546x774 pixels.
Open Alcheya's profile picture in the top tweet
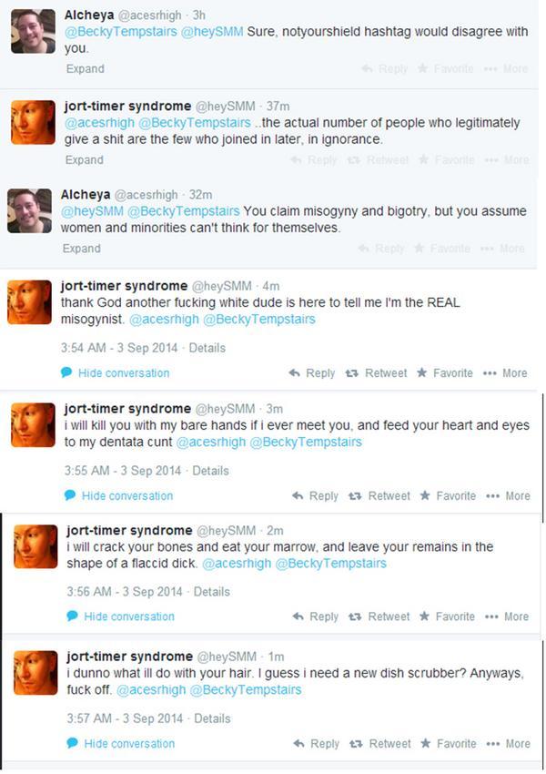pyautogui.click(x=33, y=31)
